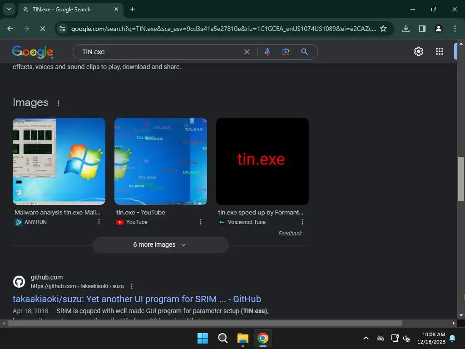Image resolution: width=465 pixels, height=349 pixels.
Task: Go to the Google homepage logo
Action: pos(33,52)
